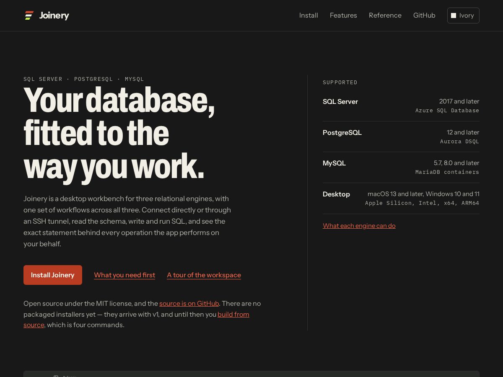Click the 'MariaDB containers' text
The height and width of the screenshot is (377, 503).
click(447, 172)
